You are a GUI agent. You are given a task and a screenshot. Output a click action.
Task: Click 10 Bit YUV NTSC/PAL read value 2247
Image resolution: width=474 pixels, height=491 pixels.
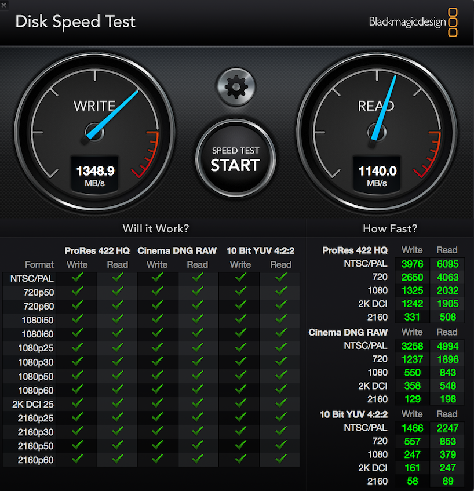point(448,428)
